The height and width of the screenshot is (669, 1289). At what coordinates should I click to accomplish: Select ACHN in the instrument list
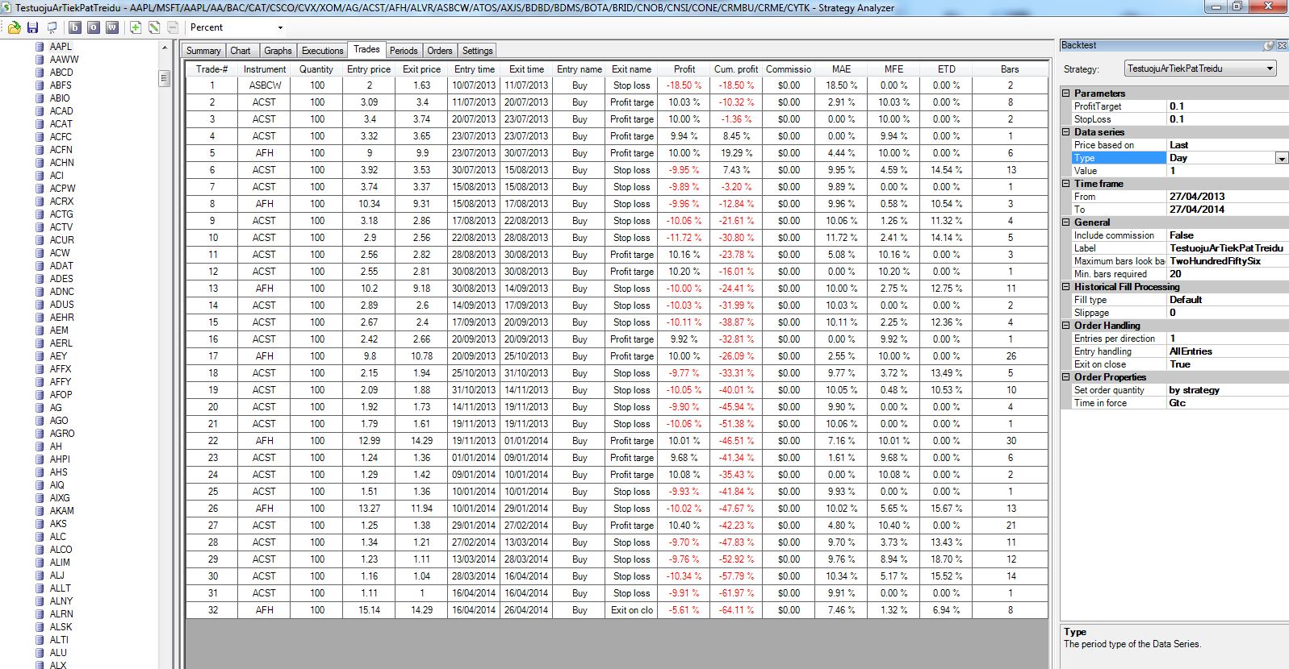coord(61,163)
